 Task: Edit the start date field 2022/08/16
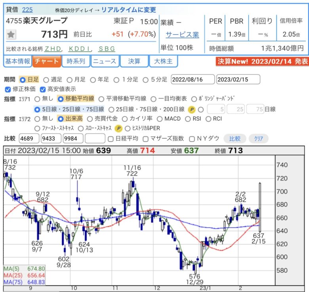(193, 79)
